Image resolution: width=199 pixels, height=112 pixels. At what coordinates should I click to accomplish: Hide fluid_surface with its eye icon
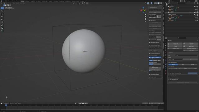(196, 16)
